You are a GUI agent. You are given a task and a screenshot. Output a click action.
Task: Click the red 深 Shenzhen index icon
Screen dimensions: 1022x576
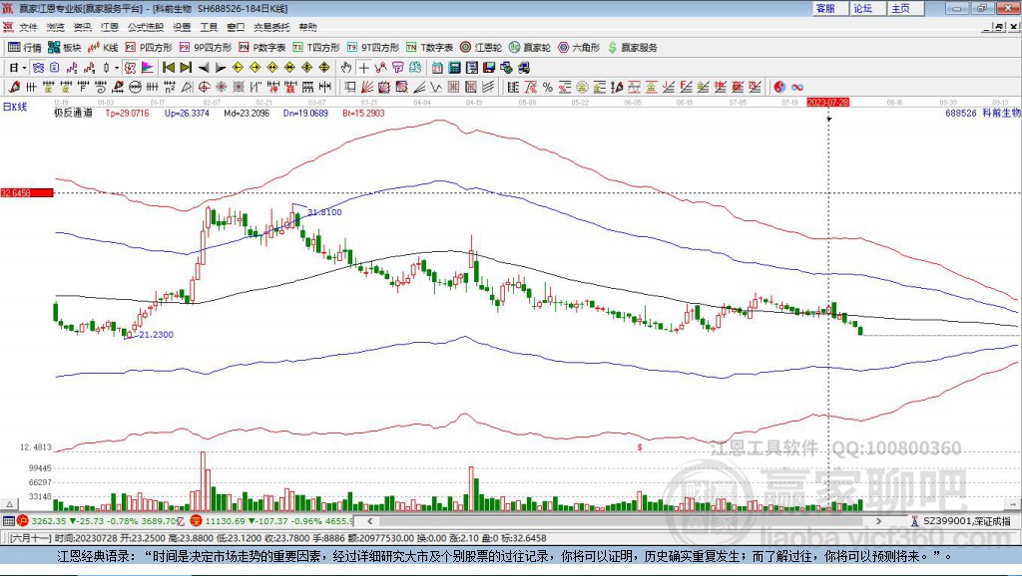click(x=199, y=520)
